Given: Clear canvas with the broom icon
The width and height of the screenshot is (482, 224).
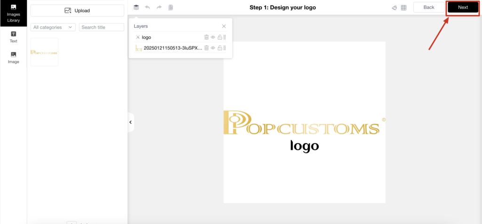Looking at the screenshot, I should point(394,8).
